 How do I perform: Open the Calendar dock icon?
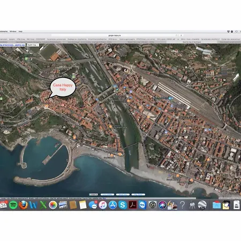point(3,205)
